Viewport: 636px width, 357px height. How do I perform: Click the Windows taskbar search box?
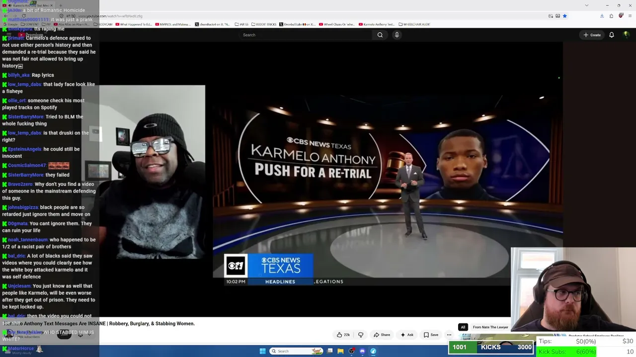point(297,351)
